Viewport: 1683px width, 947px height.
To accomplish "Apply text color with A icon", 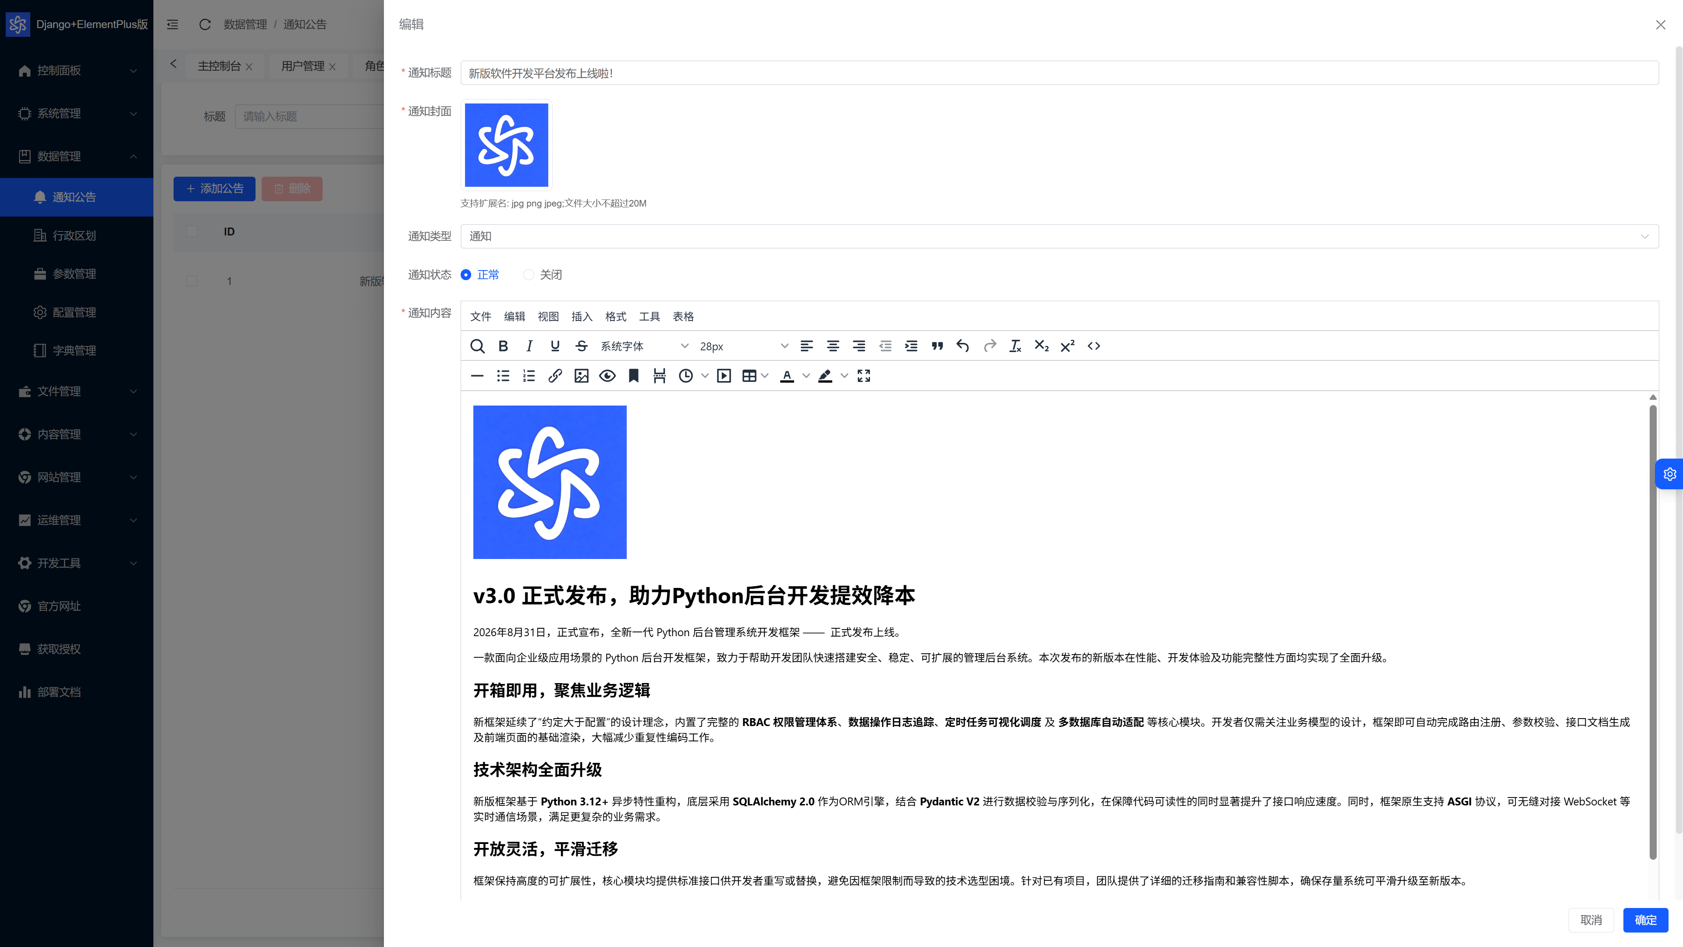I will [x=787, y=376].
